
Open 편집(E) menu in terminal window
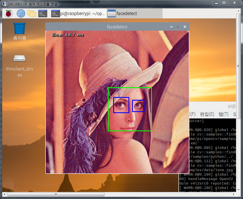[x=207, y=114]
